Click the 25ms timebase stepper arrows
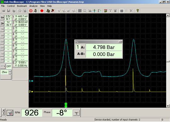Viewport: 170px width, 122px height. tap(10, 72)
